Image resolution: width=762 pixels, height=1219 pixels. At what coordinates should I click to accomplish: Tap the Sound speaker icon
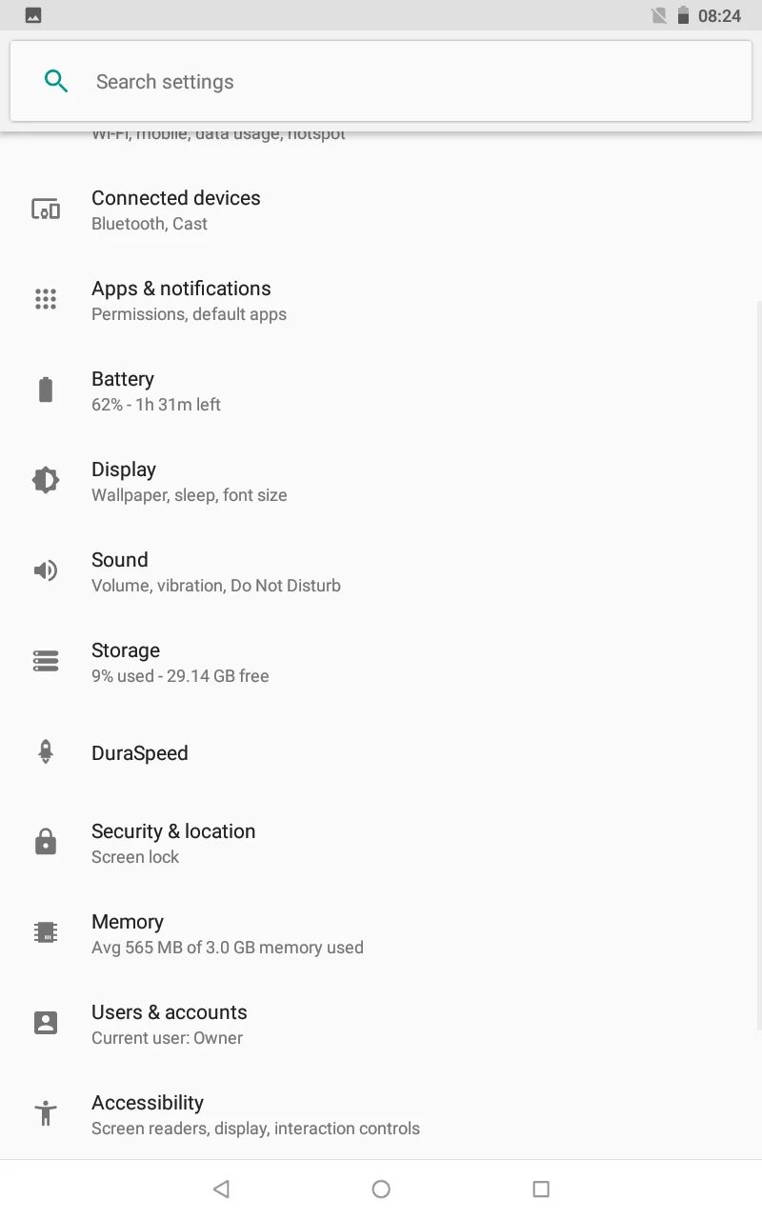[46, 570]
